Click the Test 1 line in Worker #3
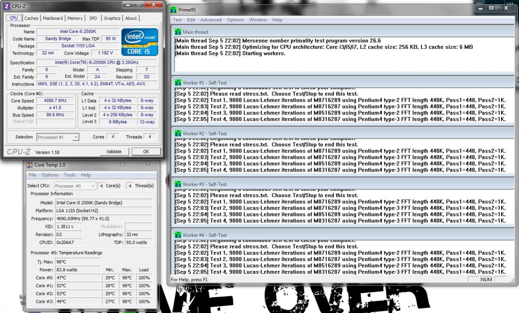The image size is (519, 313). [340, 202]
